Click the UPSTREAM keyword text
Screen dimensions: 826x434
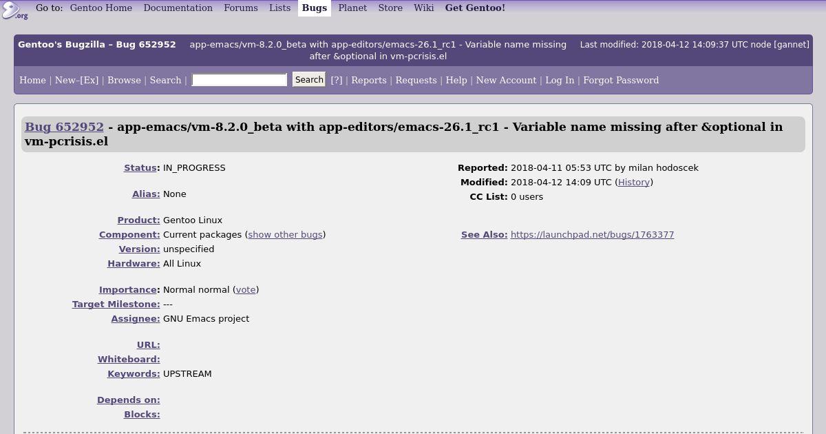(187, 373)
